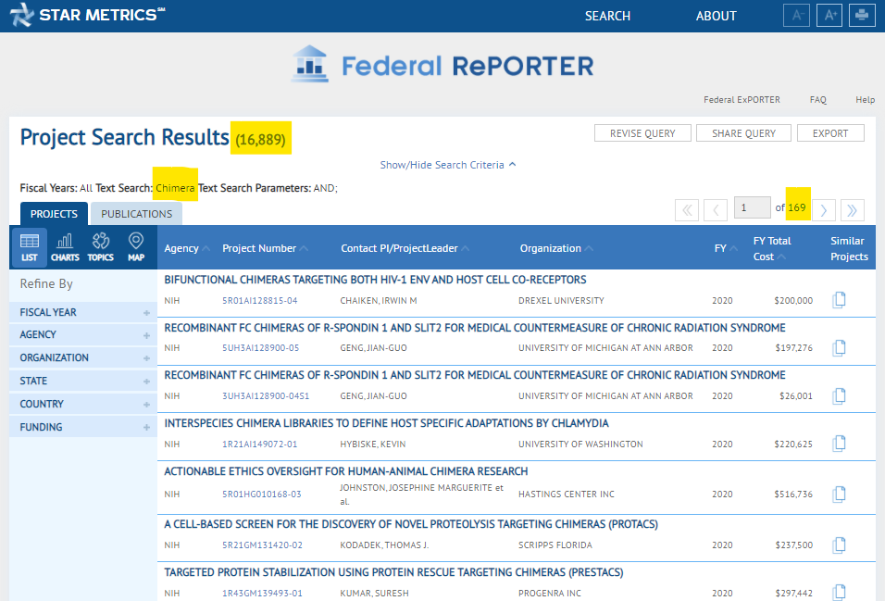The height and width of the screenshot is (601, 885).
Task: Switch to LIST view icon
Action: tap(30, 247)
